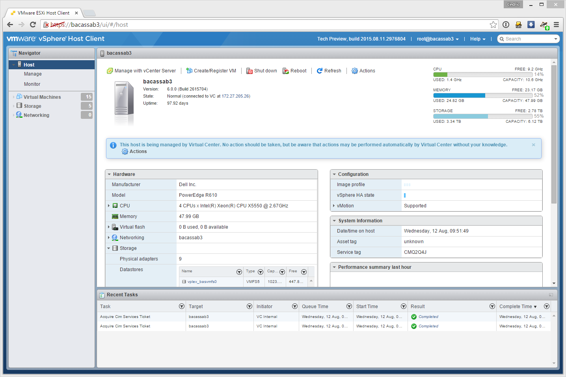
Task: Click Manage with vCenter Server icon
Action: click(110, 71)
